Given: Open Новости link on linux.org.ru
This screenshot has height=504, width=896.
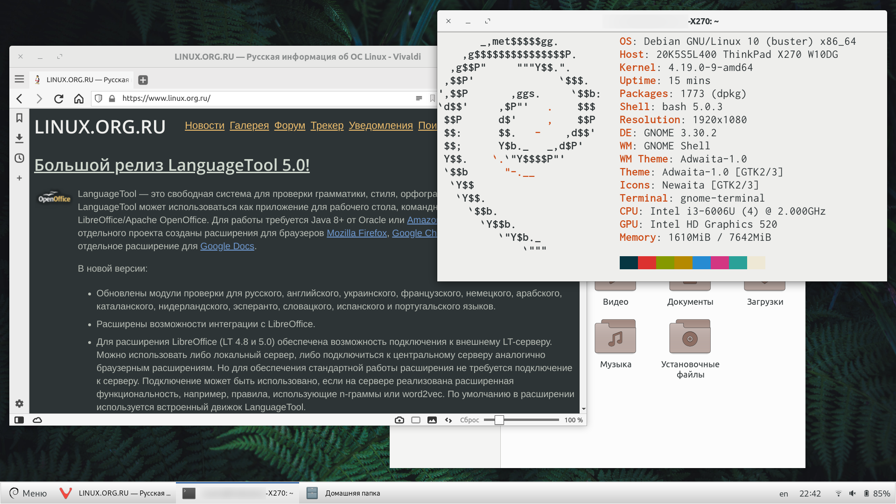Looking at the screenshot, I should pyautogui.click(x=204, y=126).
